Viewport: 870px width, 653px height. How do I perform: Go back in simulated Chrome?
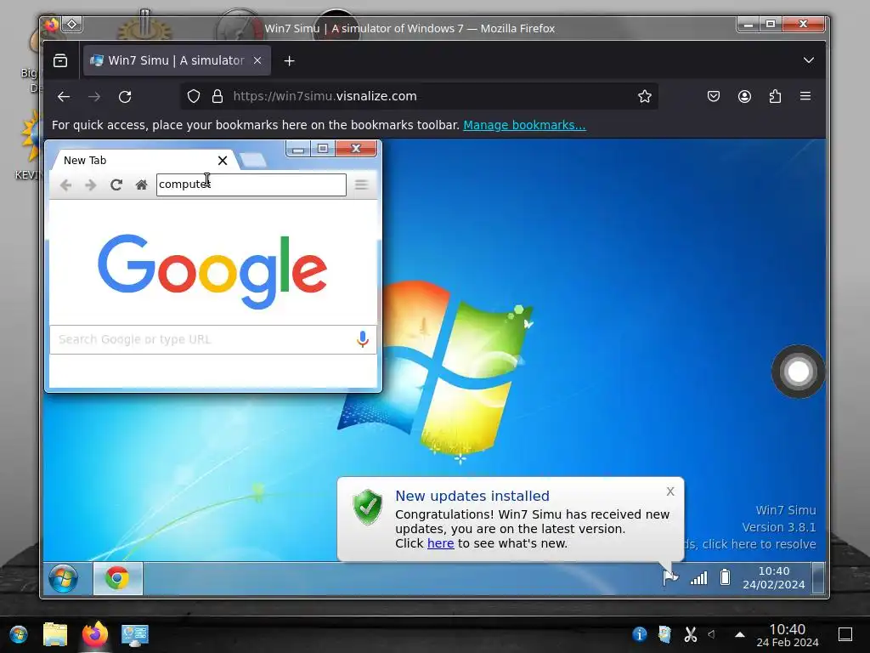(x=65, y=185)
